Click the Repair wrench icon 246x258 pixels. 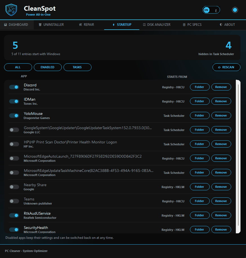pos(80,25)
